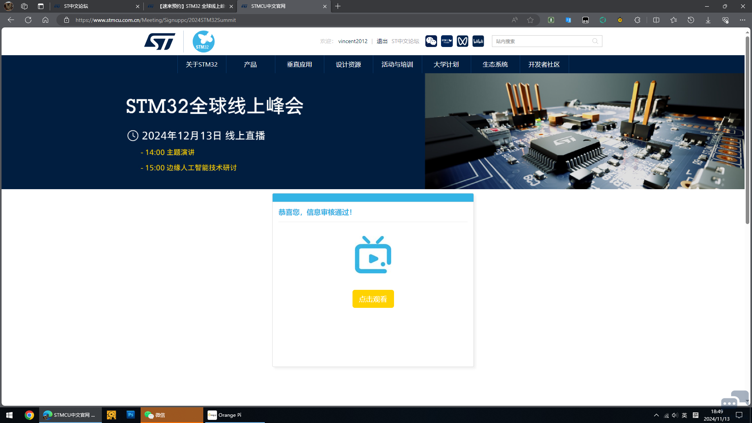Add this page to favorites star
752x423 pixels.
pos(530,20)
